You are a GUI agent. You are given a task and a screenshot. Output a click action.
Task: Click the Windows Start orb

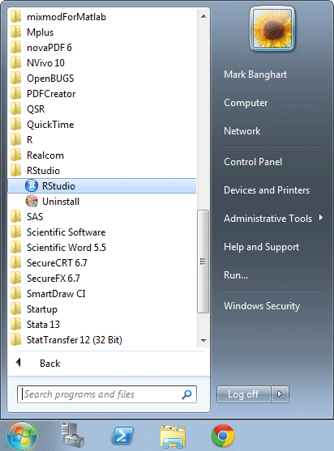click(x=22, y=436)
